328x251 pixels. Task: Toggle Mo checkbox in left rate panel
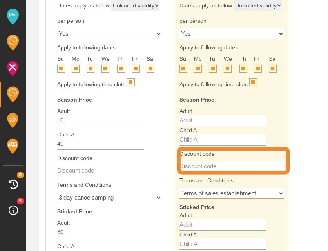(x=76, y=69)
